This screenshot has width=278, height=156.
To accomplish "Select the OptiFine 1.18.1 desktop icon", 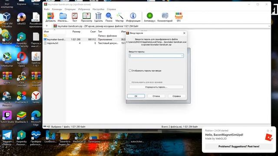I will pyautogui.click(x=36, y=59).
